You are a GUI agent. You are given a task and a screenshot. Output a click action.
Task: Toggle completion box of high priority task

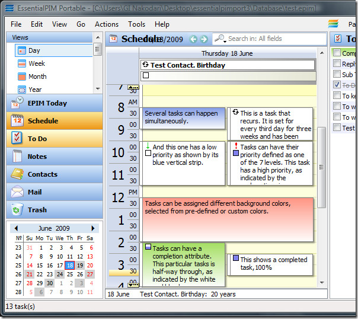[x=236, y=153]
